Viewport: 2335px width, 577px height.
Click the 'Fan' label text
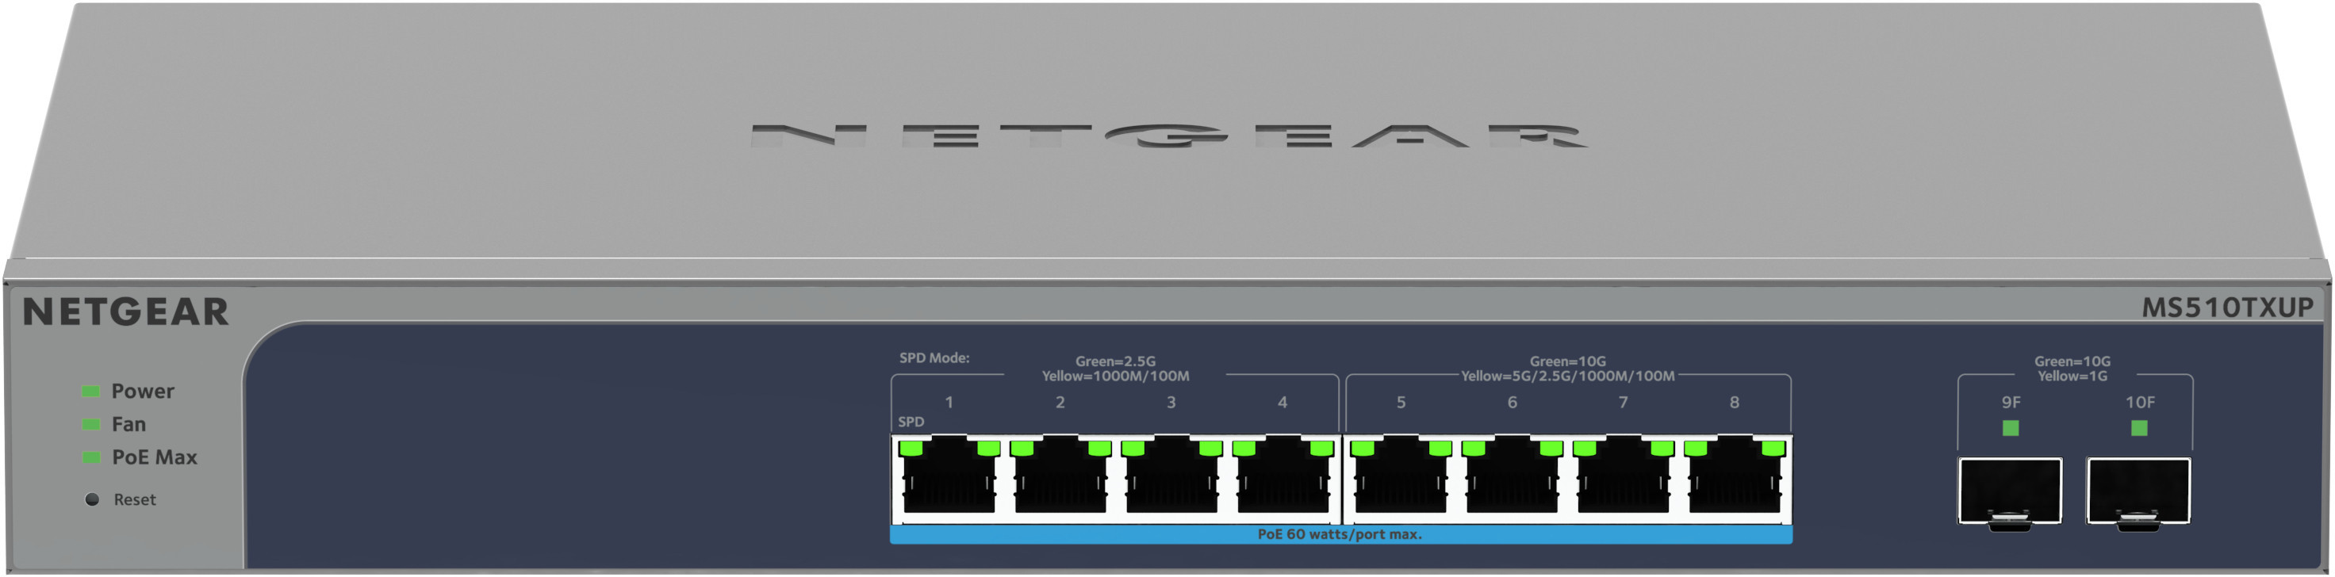click(128, 424)
